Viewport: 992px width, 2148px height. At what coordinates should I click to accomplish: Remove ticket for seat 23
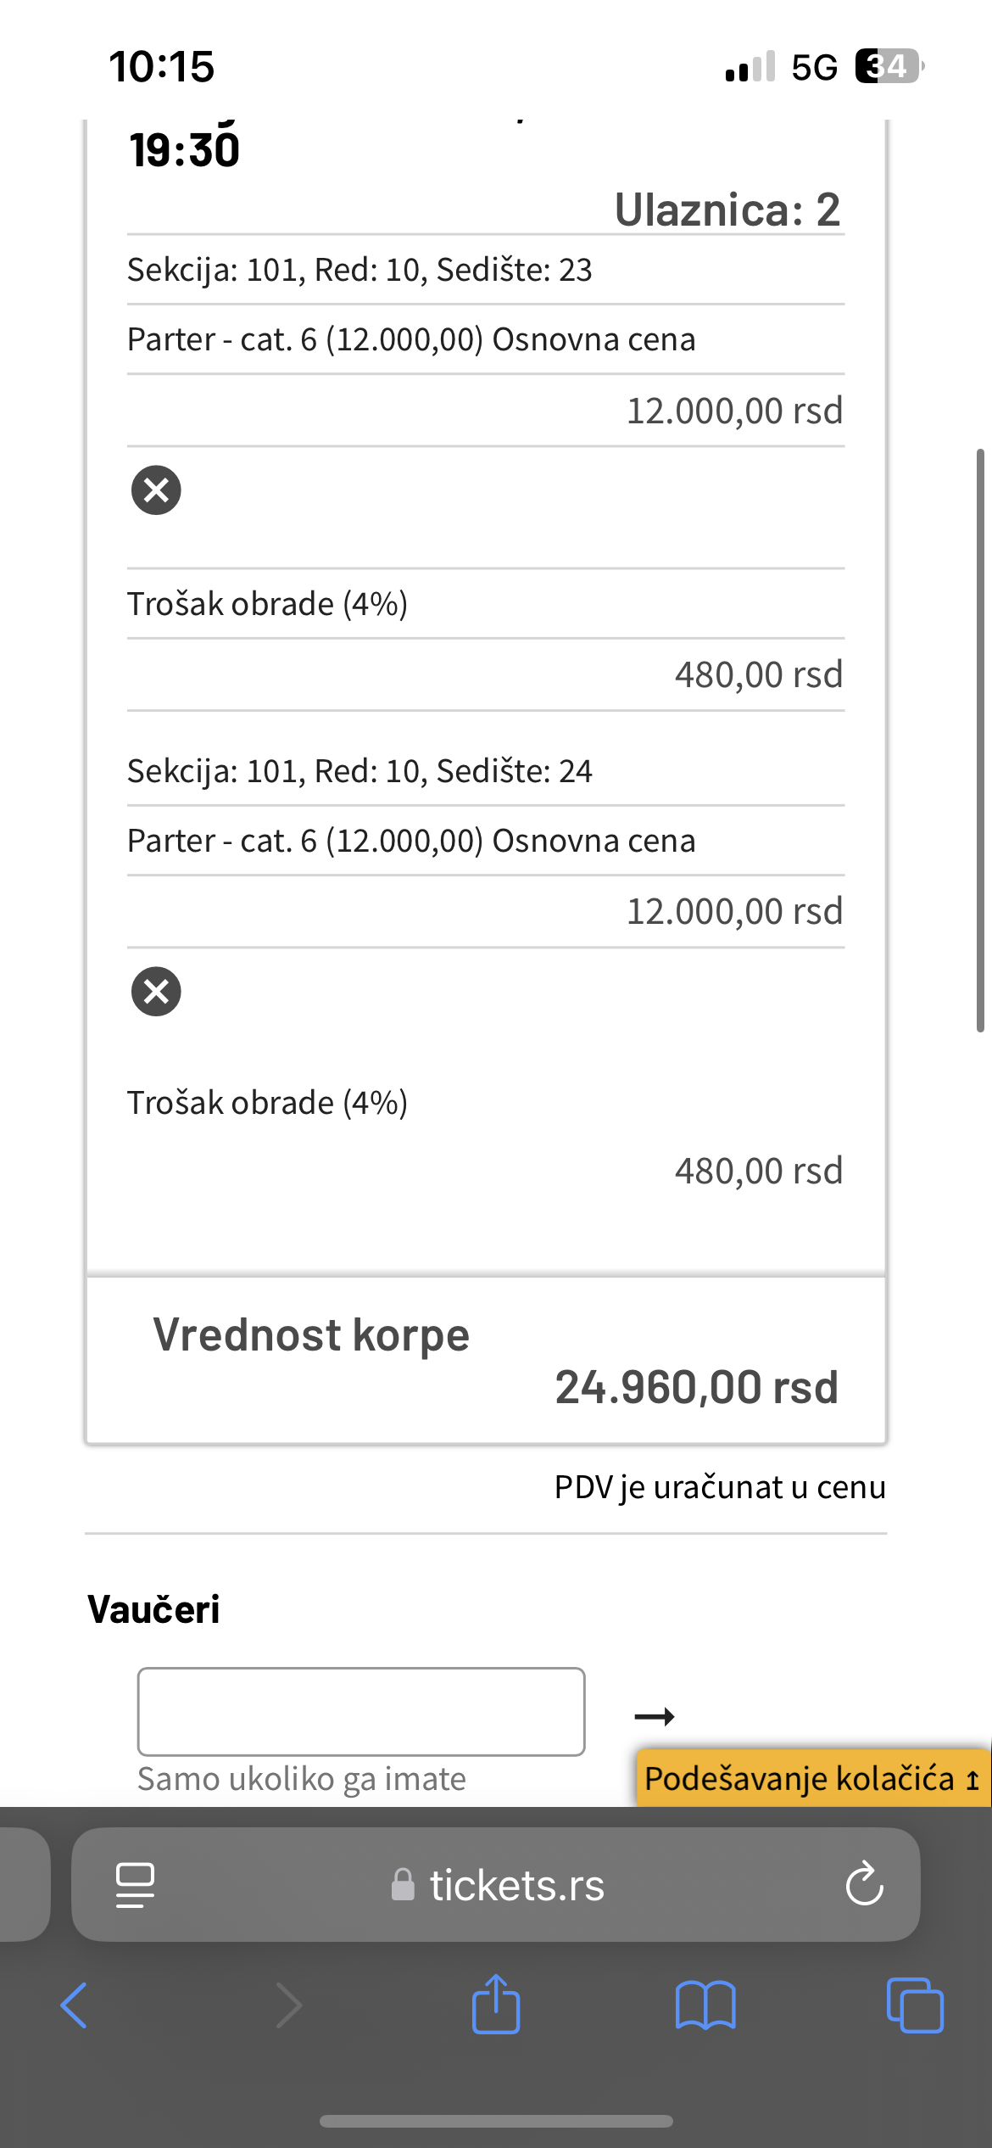[x=156, y=489]
